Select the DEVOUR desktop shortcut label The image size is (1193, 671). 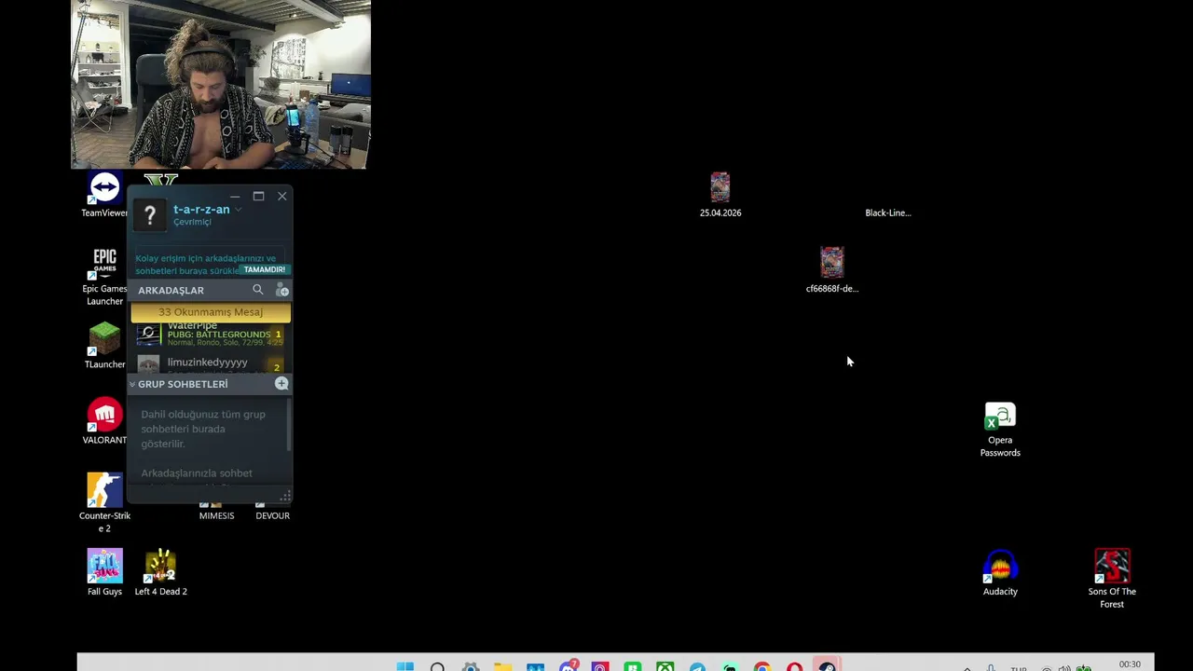click(272, 515)
